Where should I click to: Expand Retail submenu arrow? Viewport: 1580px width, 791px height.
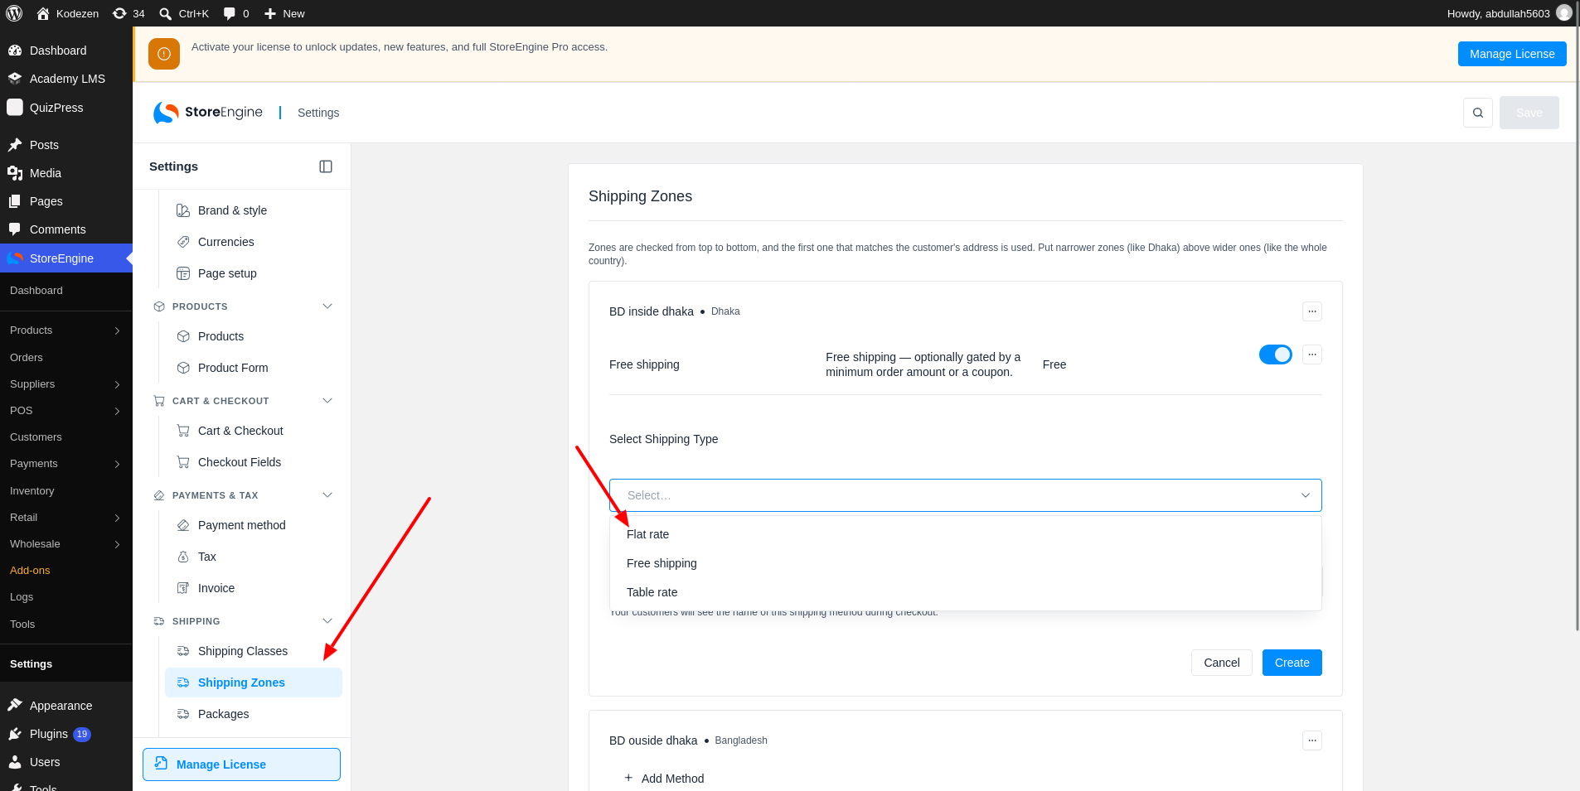tap(117, 518)
